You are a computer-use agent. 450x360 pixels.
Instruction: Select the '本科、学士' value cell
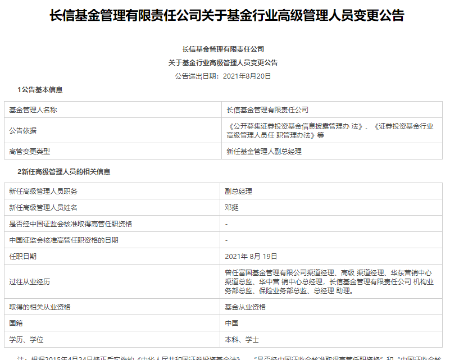(x=331, y=339)
